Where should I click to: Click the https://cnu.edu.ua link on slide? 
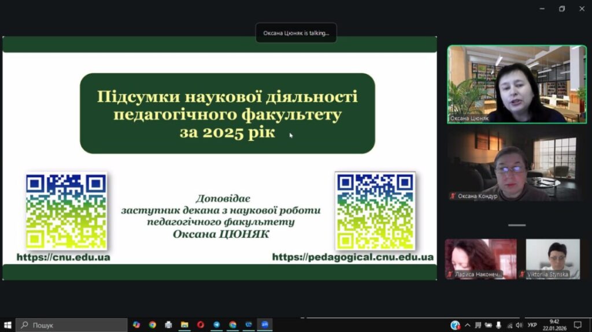(63, 257)
